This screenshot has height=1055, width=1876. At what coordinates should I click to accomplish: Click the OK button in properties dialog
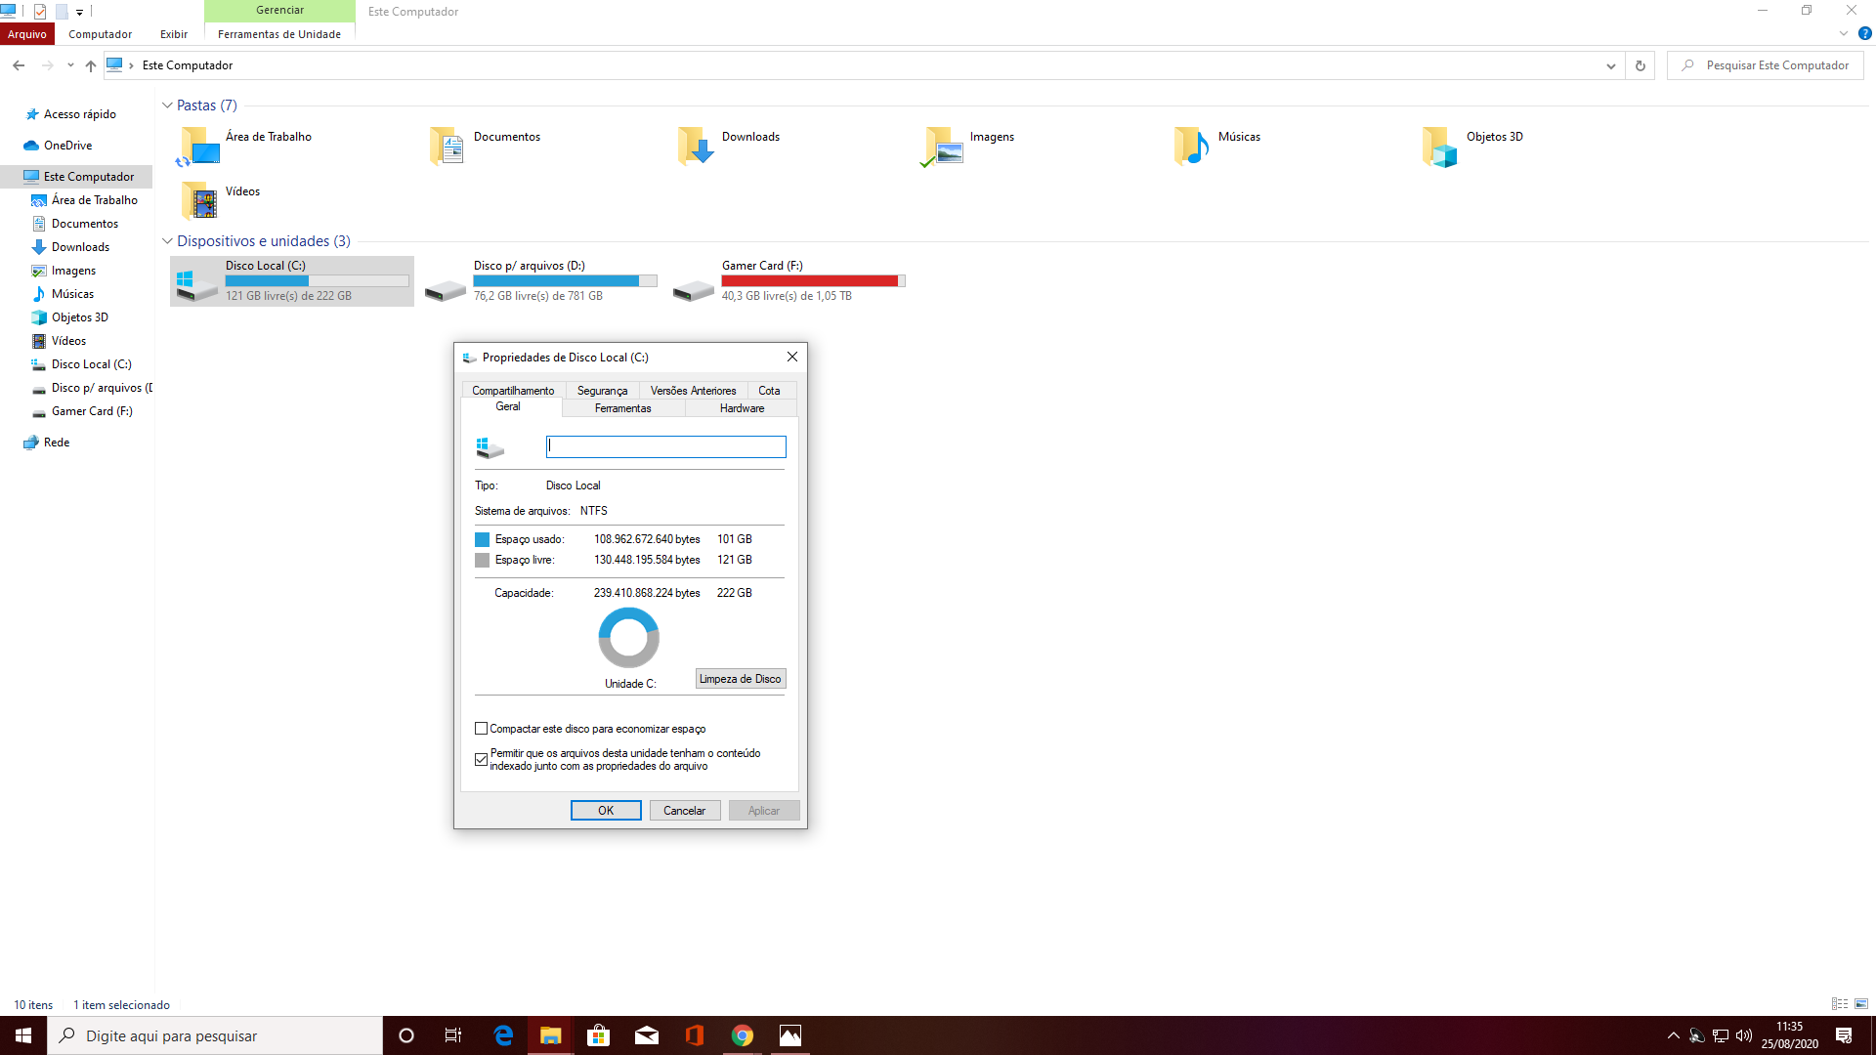pyautogui.click(x=606, y=811)
